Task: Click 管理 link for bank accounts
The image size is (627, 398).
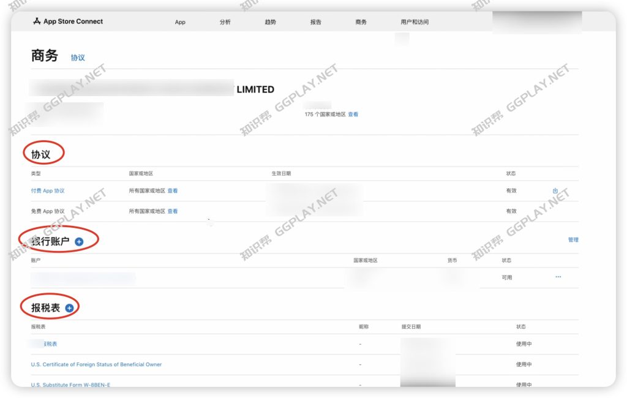Action: (x=573, y=239)
